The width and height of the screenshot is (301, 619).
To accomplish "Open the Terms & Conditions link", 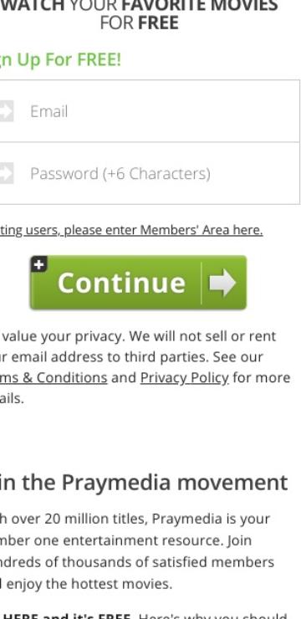I will (x=54, y=378).
